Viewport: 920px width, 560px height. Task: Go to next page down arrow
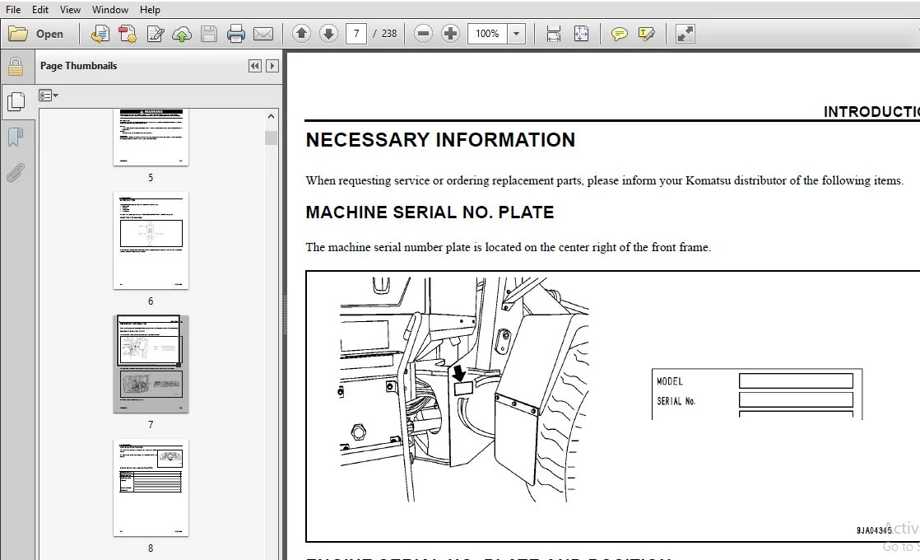click(x=328, y=34)
